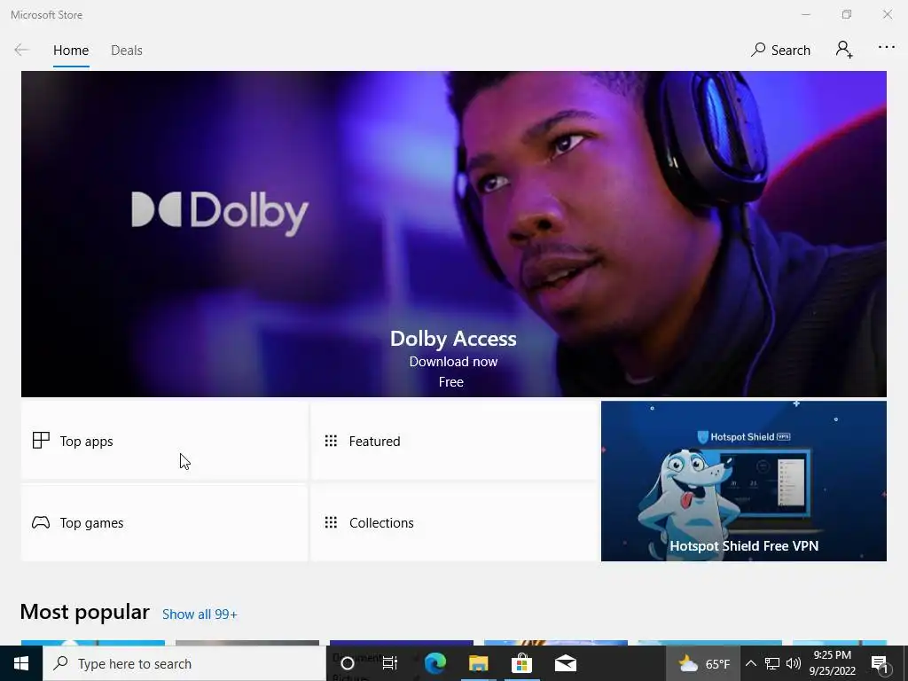Image resolution: width=908 pixels, height=681 pixels.
Task: Open the weather widget showing 65°F
Action: click(703, 663)
